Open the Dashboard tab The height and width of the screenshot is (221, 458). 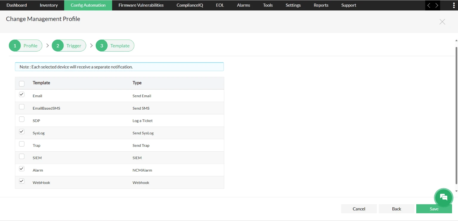[17, 5]
